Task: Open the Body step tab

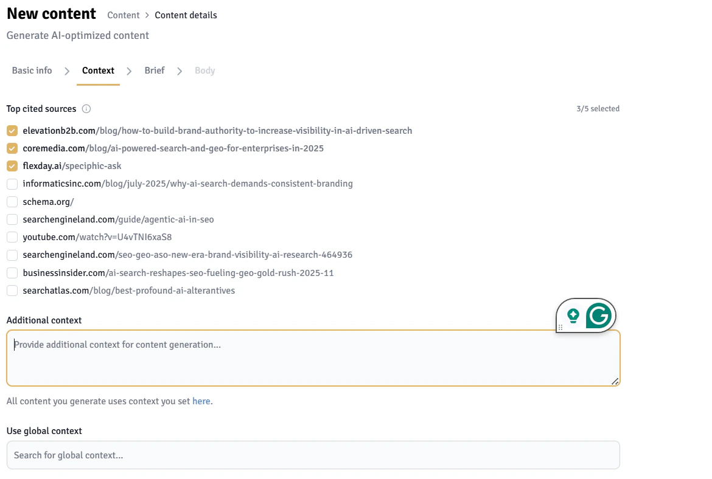Action: click(x=205, y=71)
